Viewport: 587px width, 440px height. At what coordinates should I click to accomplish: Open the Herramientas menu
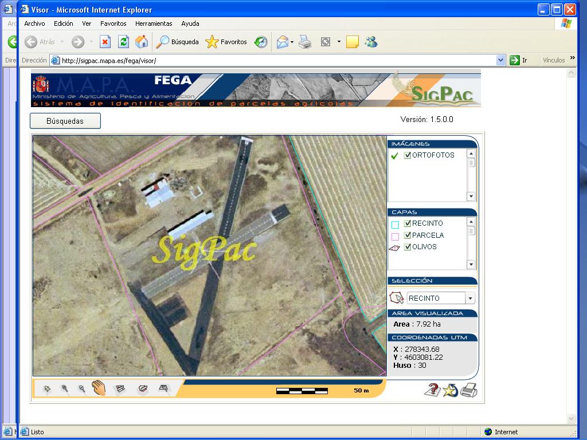(x=154, y=23)
